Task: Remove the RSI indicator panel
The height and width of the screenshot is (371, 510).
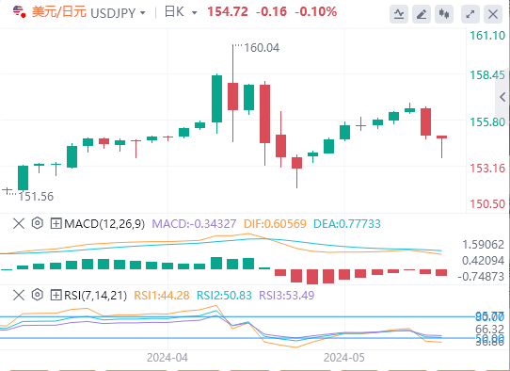Action: point(19,295)
